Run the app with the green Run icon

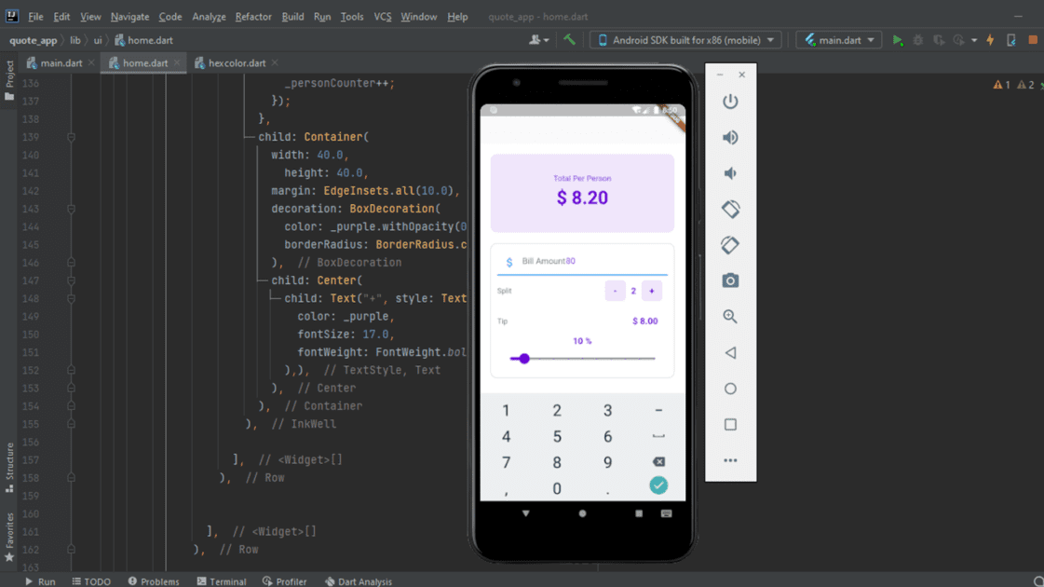pos(896,40)
